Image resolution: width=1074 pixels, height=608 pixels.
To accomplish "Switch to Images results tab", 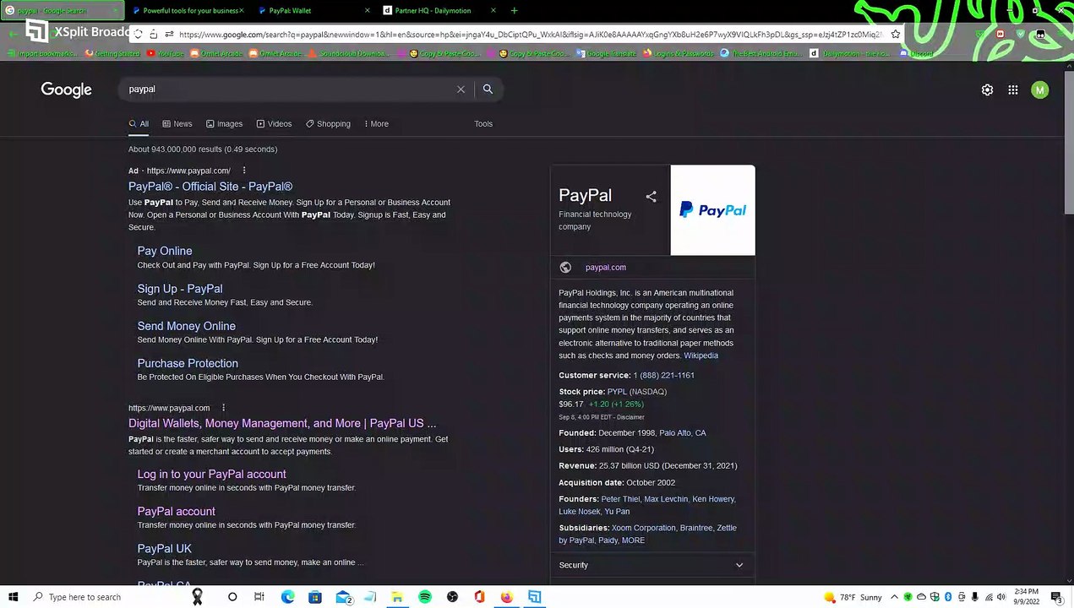I will click(x=224, y=123).
